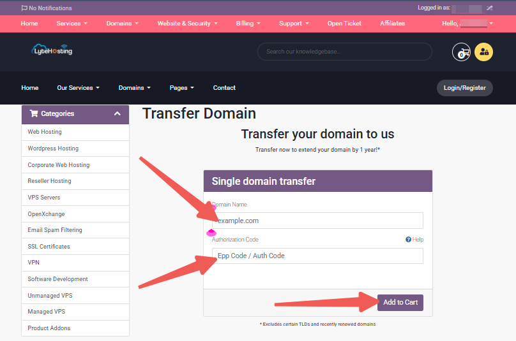Select Wordpress Hosting category
Viewport: 516px width, 341px height.
[x=75, y=149]
